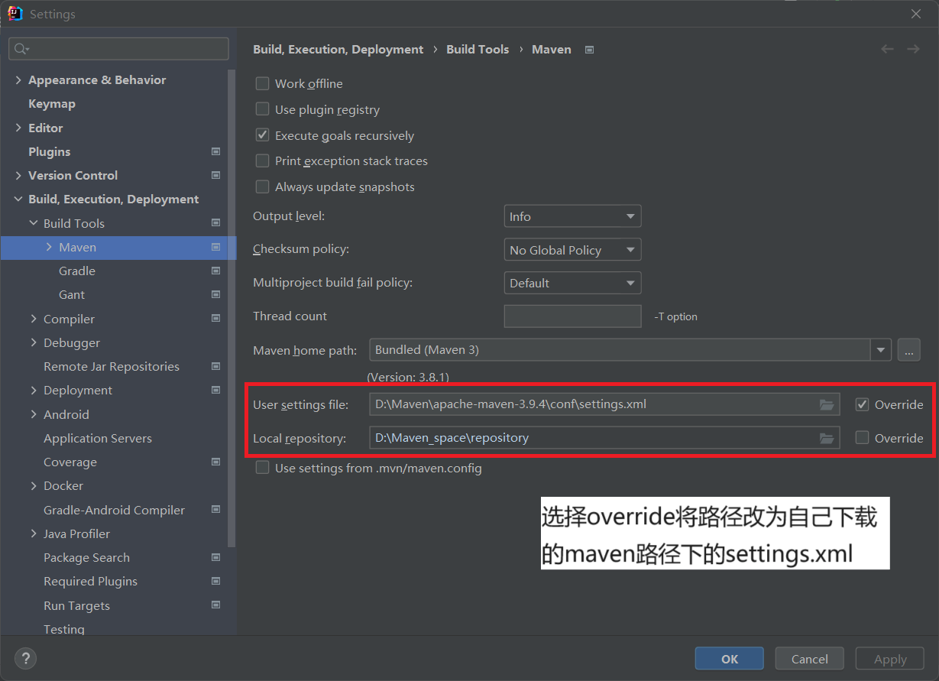
Task: Click project-level icon next to Version Control
Action: [215, 175]
